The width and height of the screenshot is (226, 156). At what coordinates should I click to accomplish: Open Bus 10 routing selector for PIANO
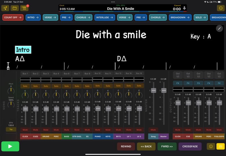pos(98,73)
